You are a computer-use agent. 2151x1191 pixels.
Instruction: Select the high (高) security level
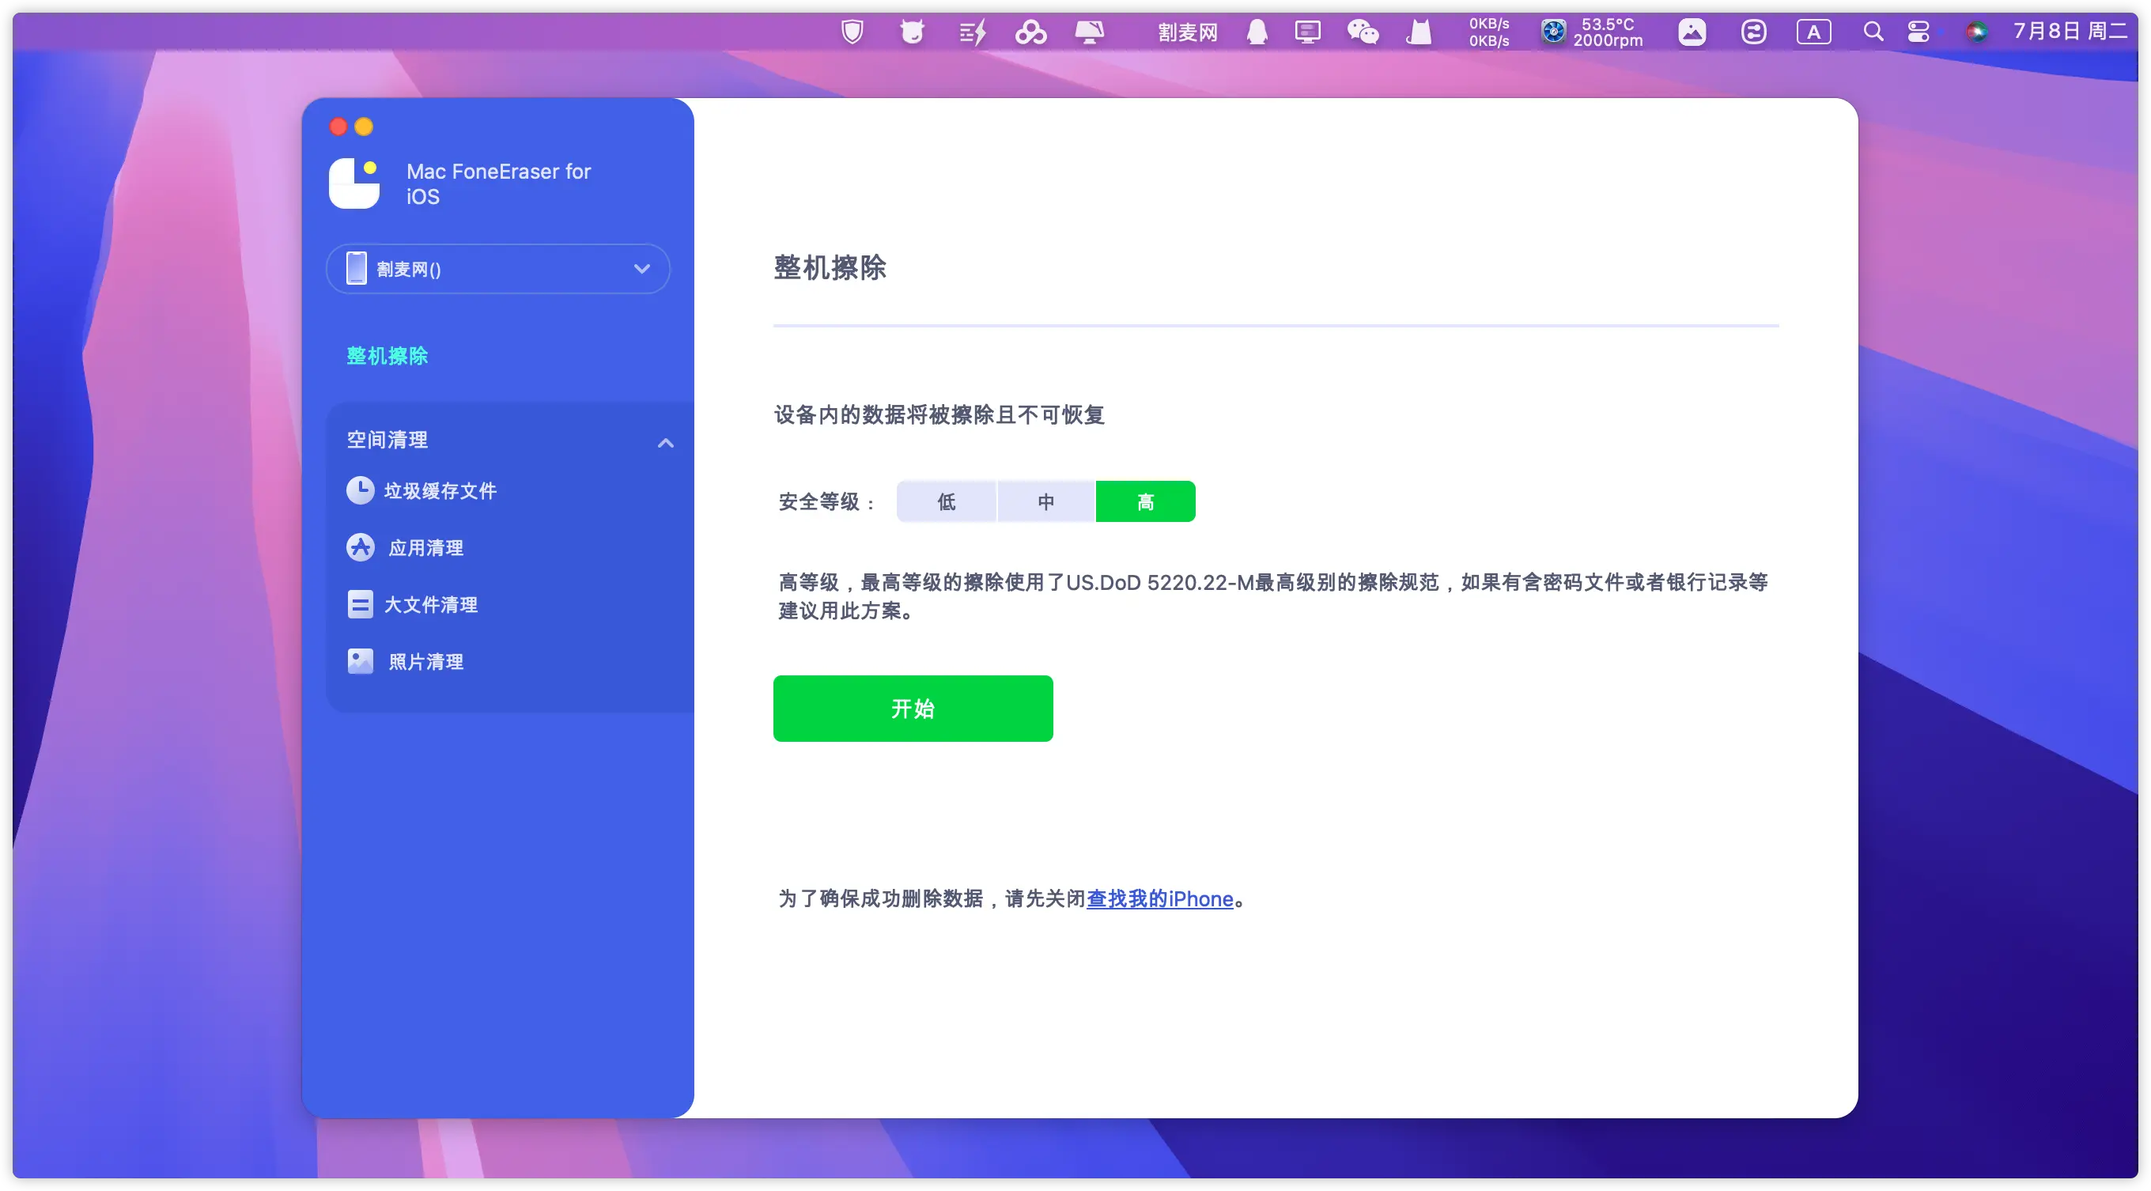click(x=1145, y=502)
